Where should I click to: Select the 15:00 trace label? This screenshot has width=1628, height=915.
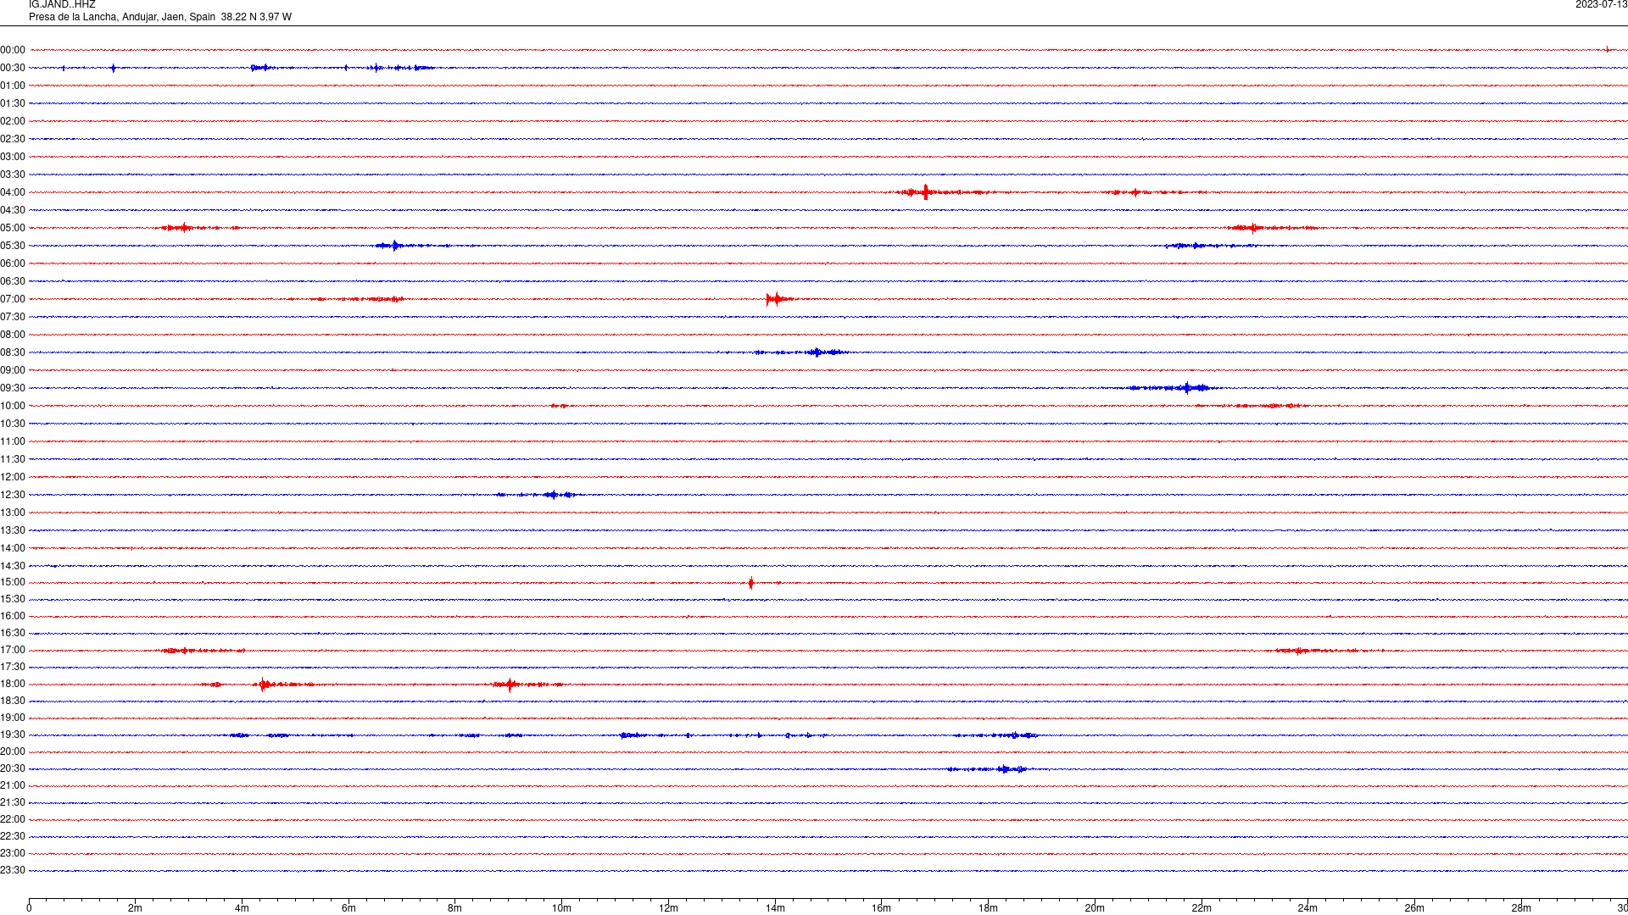tap(13, 582)
